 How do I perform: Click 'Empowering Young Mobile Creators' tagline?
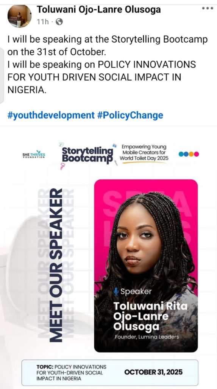pos(144,152)
